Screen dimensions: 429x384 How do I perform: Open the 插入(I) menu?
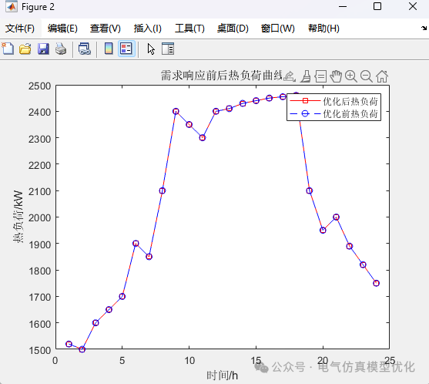point(148,29)
